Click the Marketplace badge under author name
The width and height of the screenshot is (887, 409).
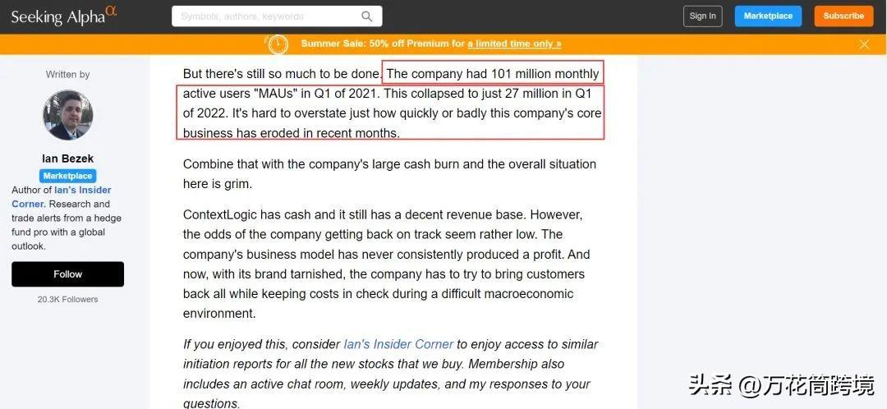coord(67,176)
